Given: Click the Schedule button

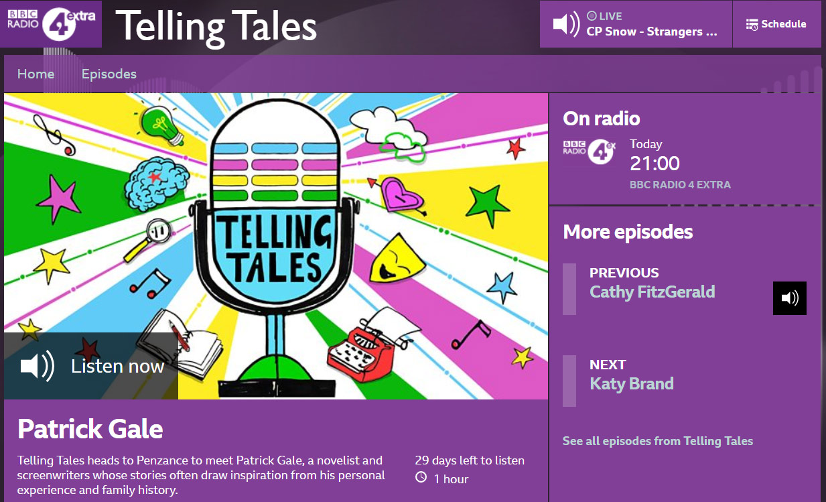Looking at the screenshot, I should pyautogui.click(x=776, y=24).
